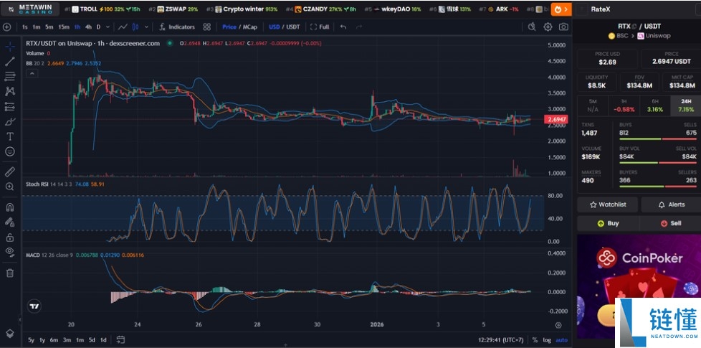Select the text annotation tool

click(10, 136)
